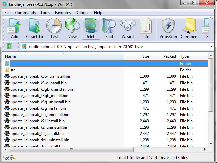Open the Tools menu

45,13
